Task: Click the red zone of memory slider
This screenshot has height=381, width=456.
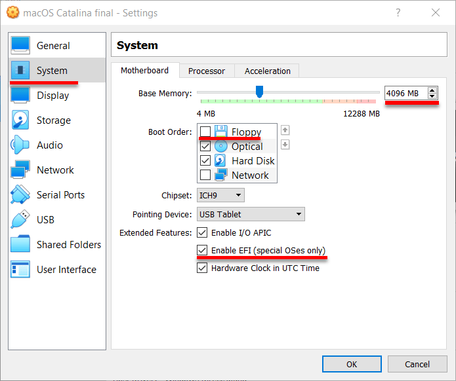Action: [x=366, y=101]
